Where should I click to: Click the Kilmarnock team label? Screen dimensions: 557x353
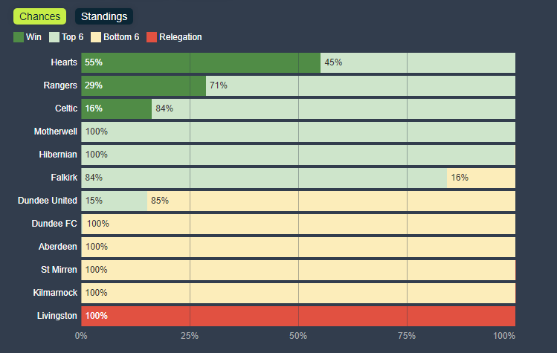56,293
